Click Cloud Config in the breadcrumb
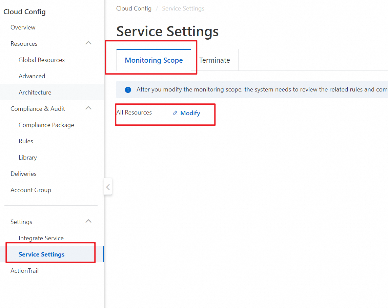This screenshot has width=388, height=308. pyautogui.click(x=134, y=9)
